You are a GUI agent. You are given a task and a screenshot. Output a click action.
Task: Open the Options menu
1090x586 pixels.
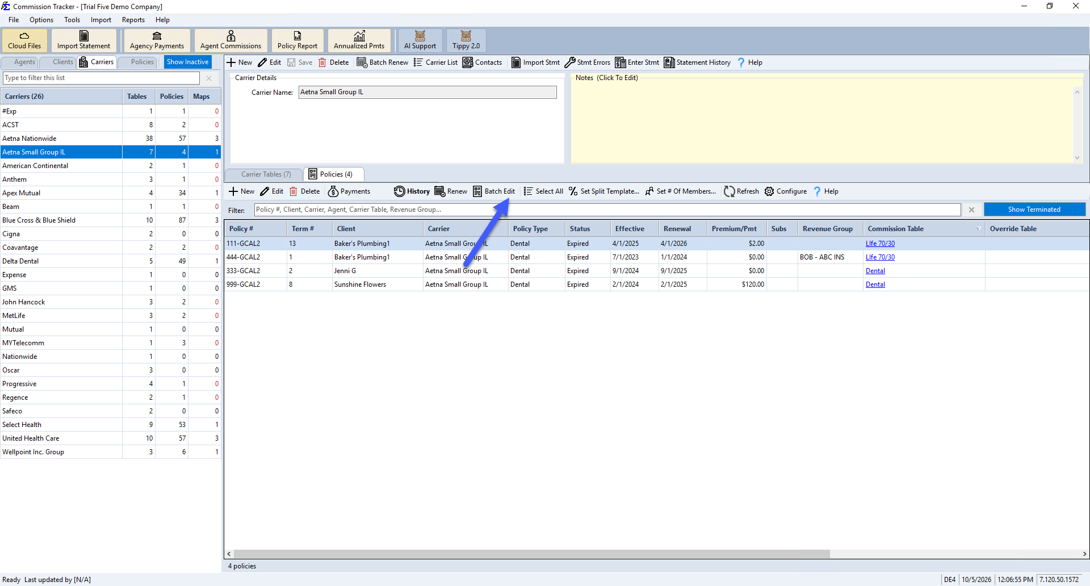[41, 20]
